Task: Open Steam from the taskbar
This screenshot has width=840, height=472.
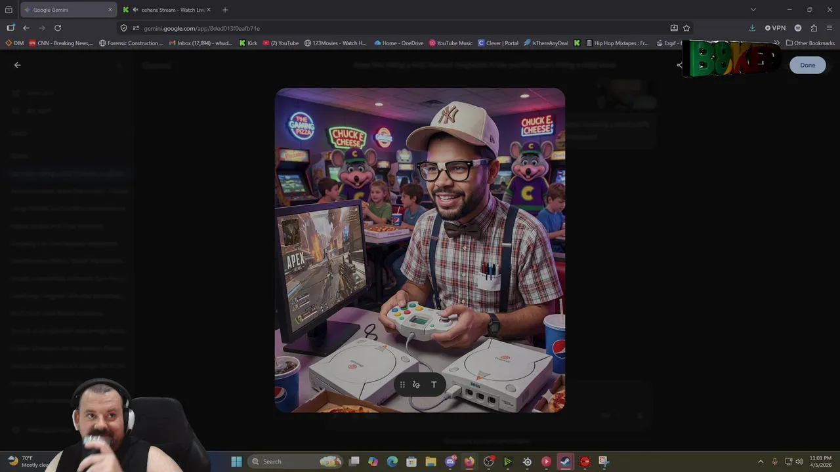Action: point(565,462)
